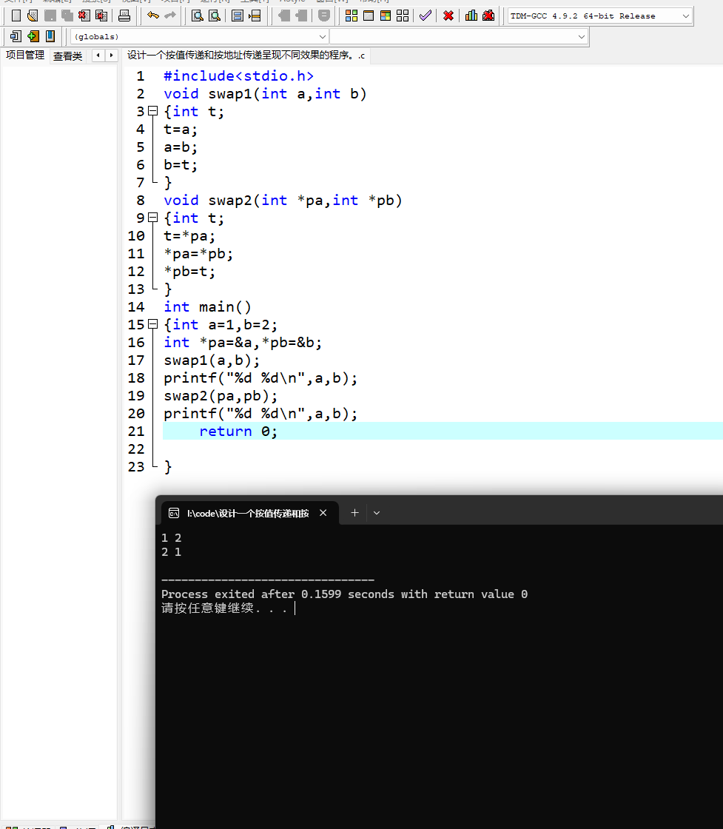Click the Insert snippet icon in the second toolbar

click(16, 36)
